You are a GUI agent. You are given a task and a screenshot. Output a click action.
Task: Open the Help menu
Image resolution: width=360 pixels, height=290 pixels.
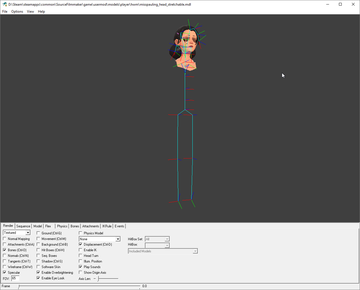tap(41, 12)
